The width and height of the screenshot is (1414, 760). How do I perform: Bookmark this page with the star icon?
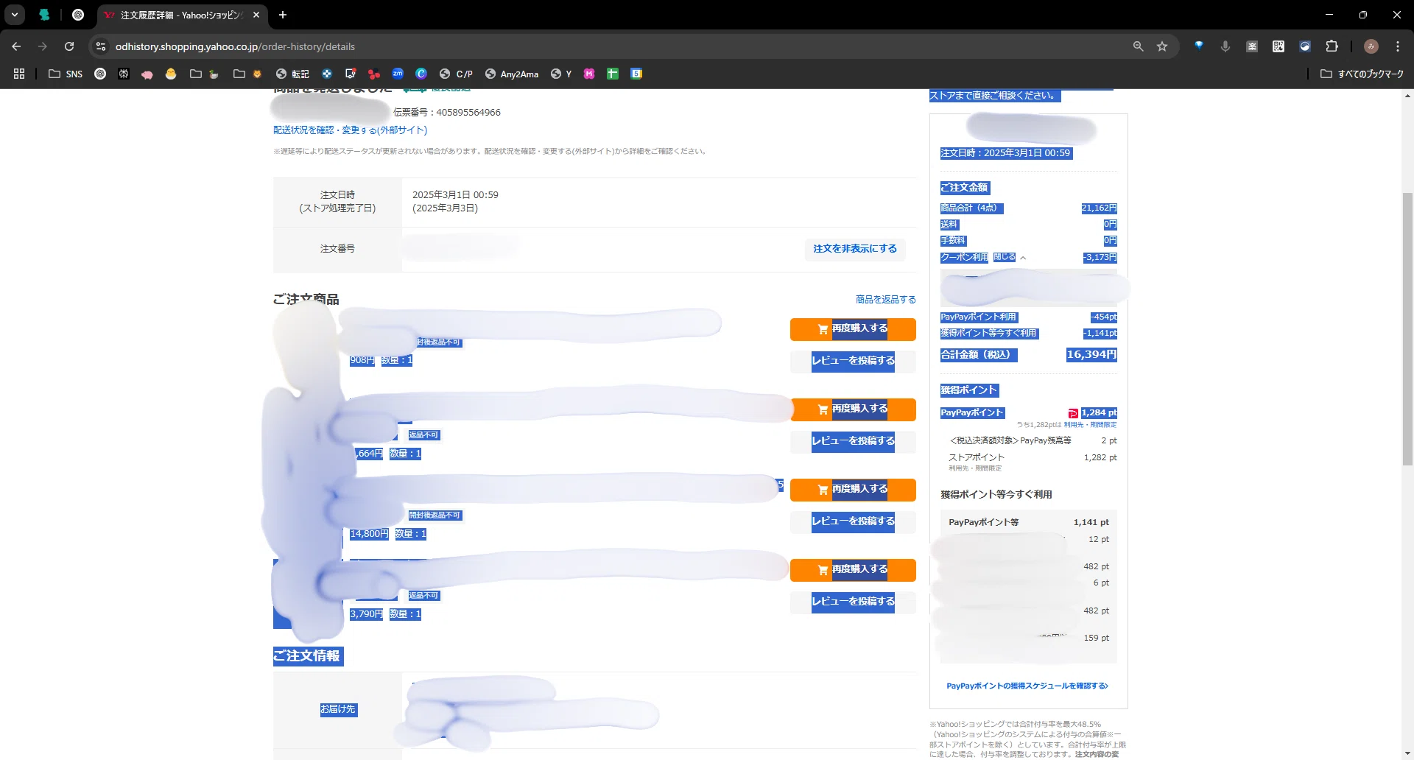pos(1162,46)
